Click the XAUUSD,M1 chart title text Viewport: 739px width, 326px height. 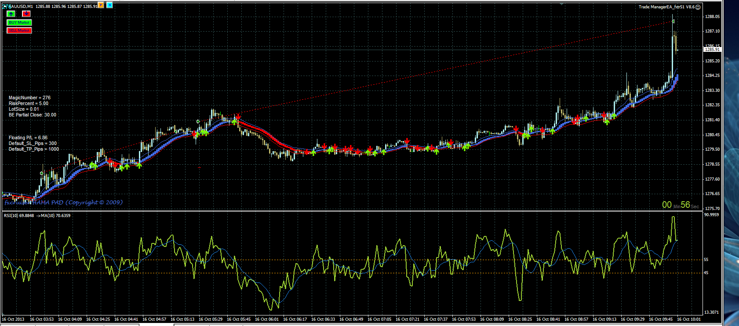click(21, 7)
